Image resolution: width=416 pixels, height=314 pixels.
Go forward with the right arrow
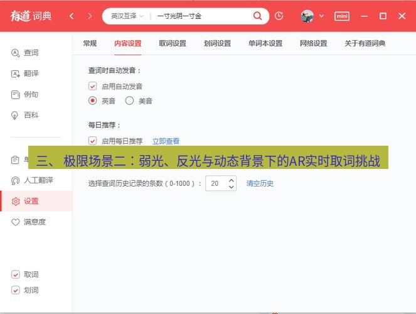[90, 16]
